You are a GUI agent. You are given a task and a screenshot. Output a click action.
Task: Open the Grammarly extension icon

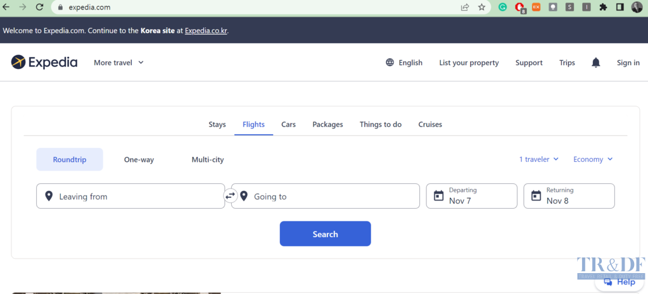pyautogui.click(x=502, y=7)
